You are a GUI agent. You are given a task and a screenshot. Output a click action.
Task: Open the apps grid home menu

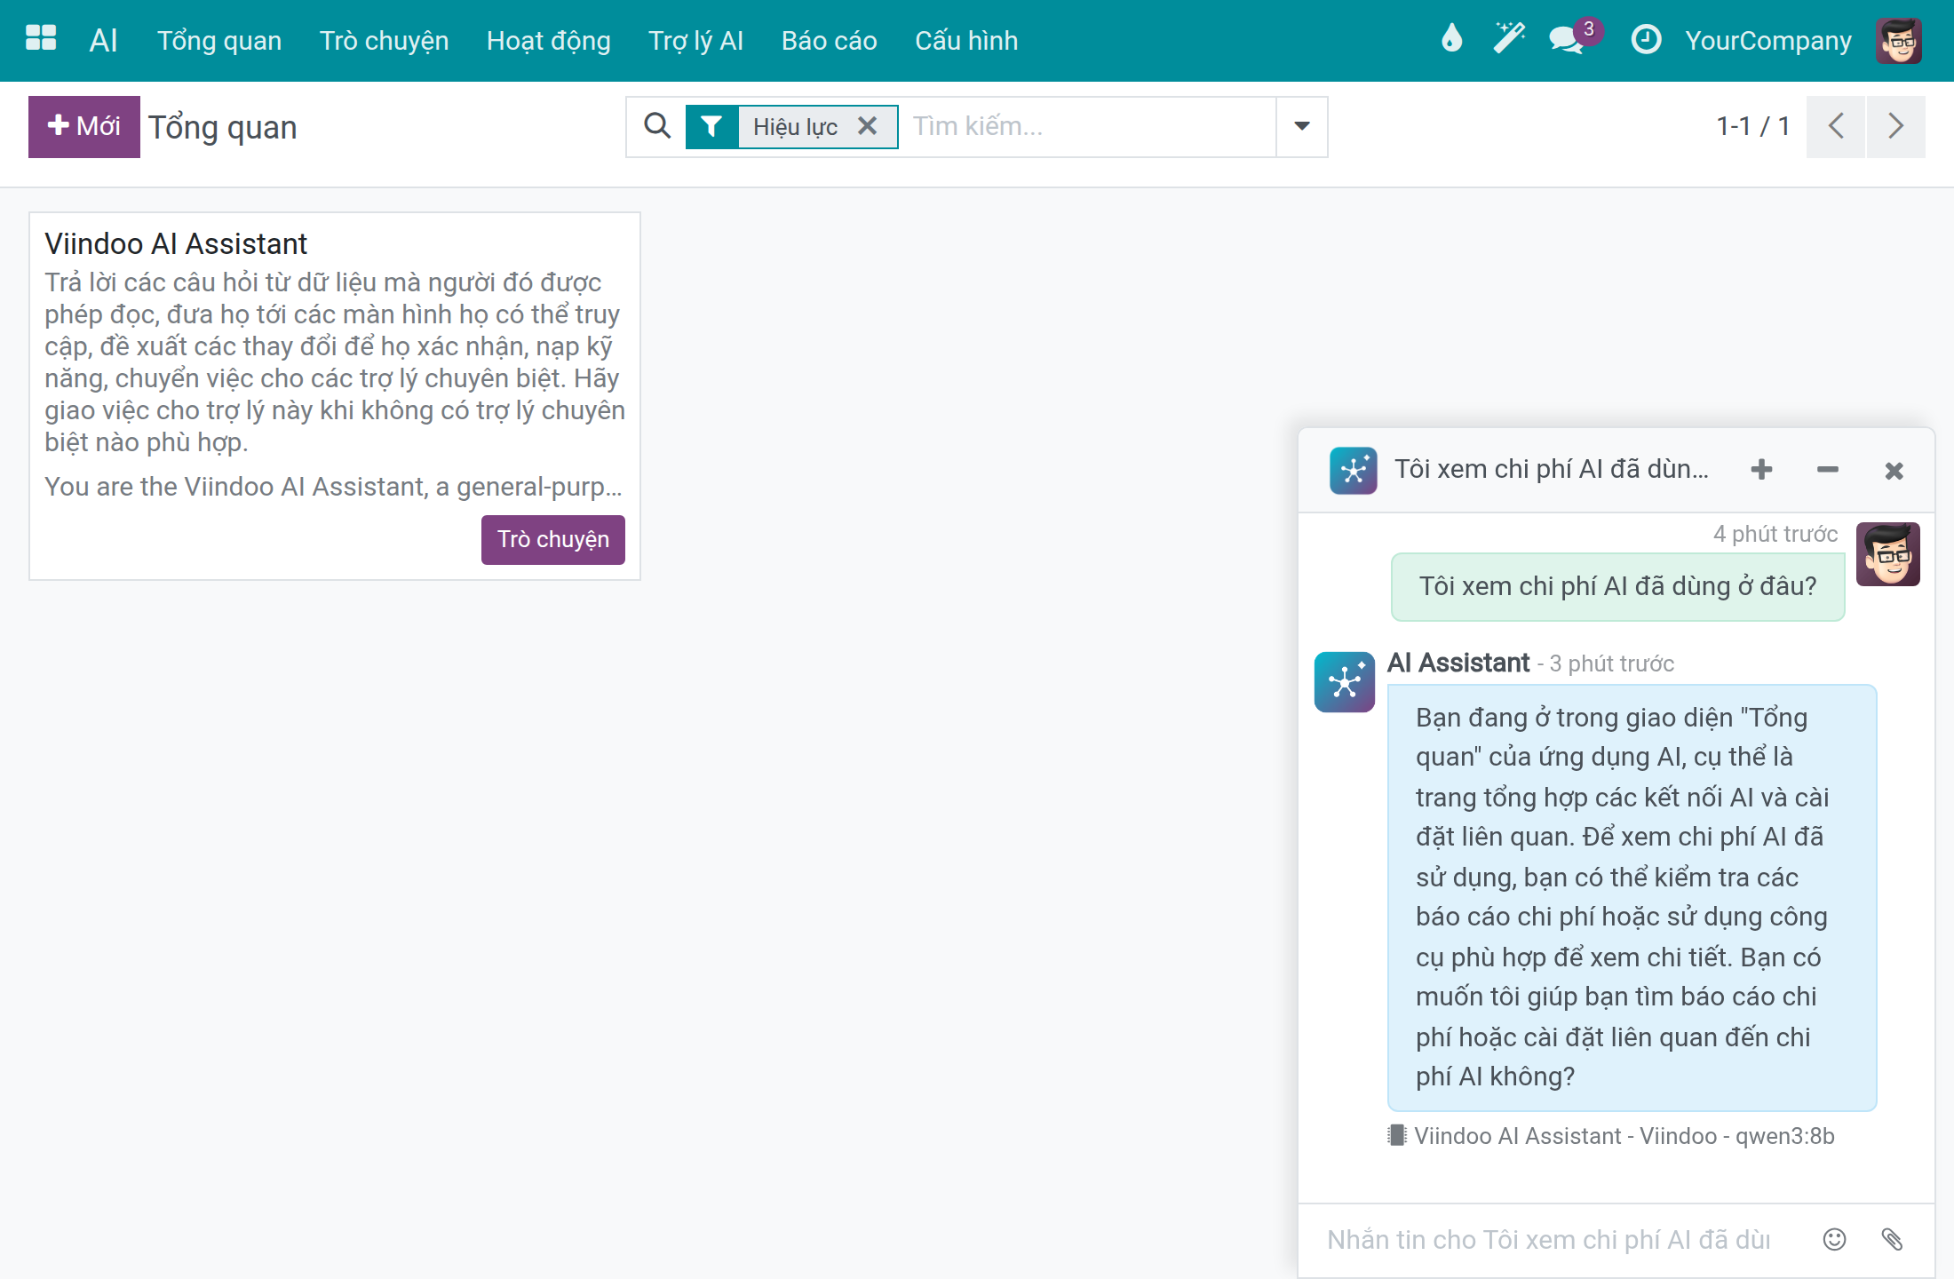[x=41, y=39]
